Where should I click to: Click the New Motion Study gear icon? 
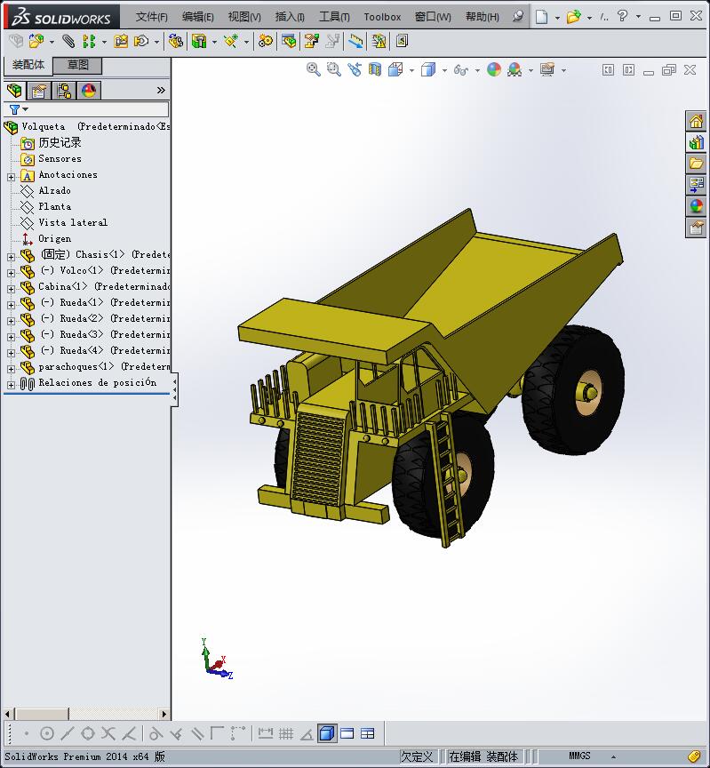click(x=266, y=41)
